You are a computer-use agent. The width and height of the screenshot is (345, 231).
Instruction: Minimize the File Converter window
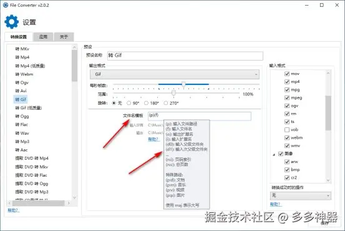point(307,5)
